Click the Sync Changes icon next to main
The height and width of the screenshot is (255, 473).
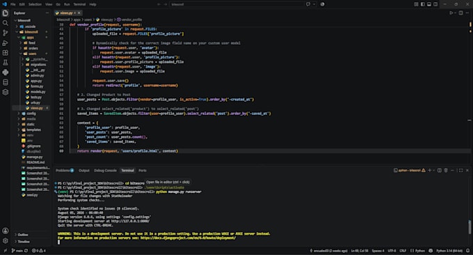pyautogui.click(x=26, y=251)
